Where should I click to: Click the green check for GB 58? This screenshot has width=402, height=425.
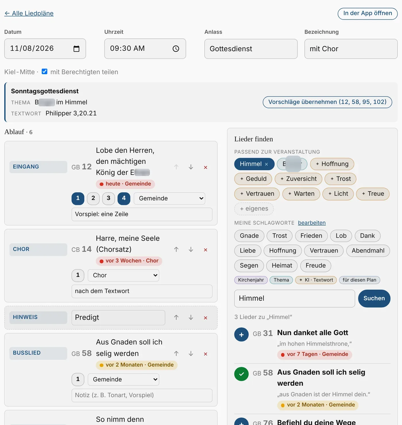(241, 374)
